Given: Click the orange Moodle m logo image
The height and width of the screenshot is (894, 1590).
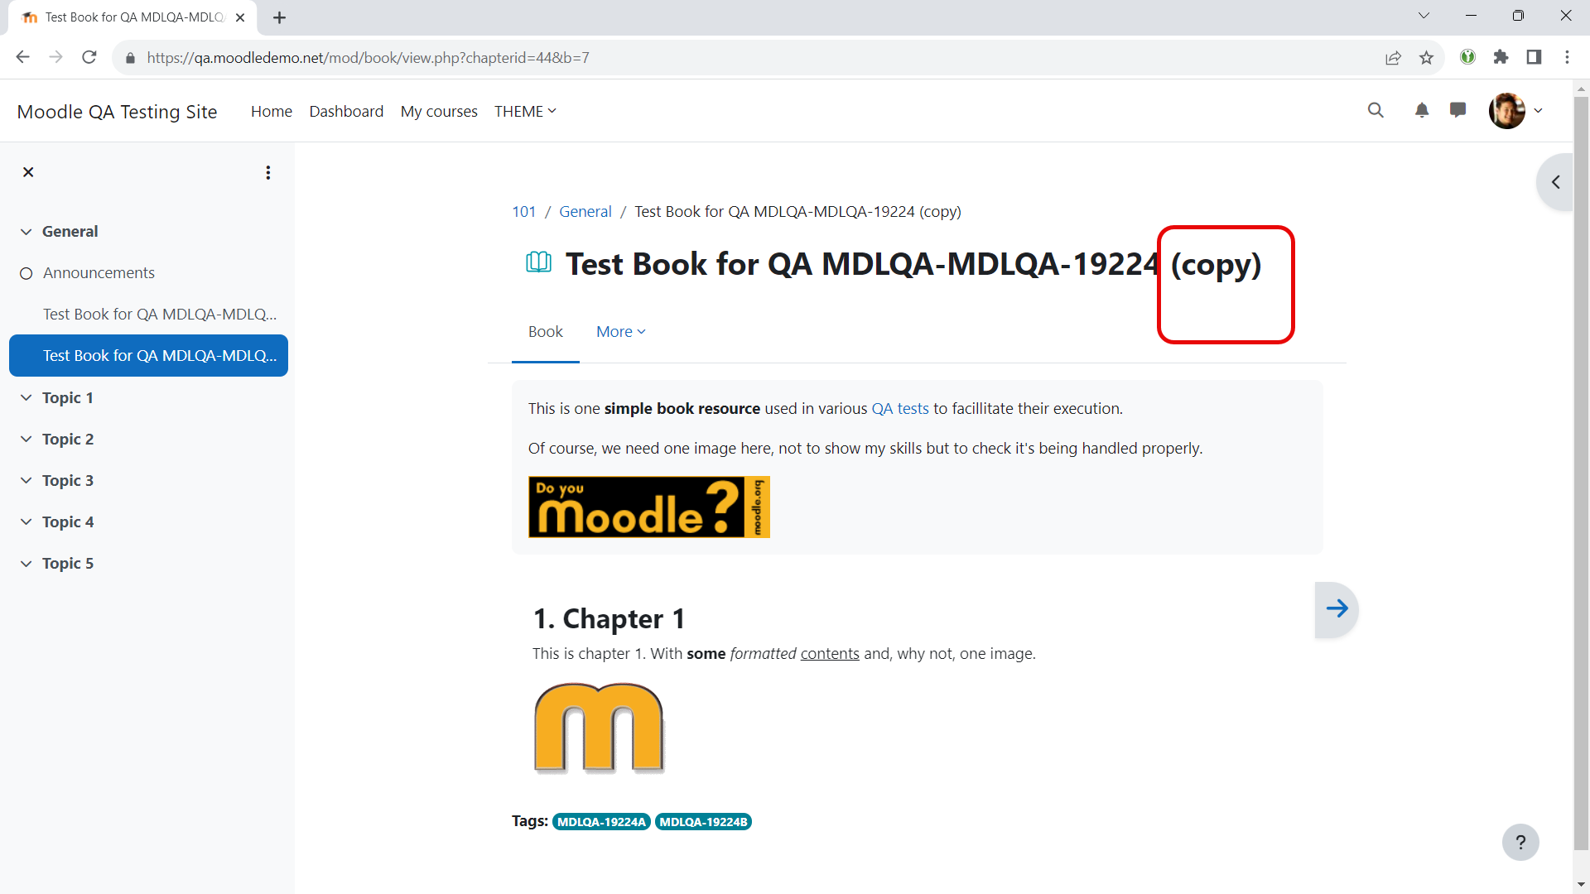Looking at the screenshot, I should [x=600, y=728].
